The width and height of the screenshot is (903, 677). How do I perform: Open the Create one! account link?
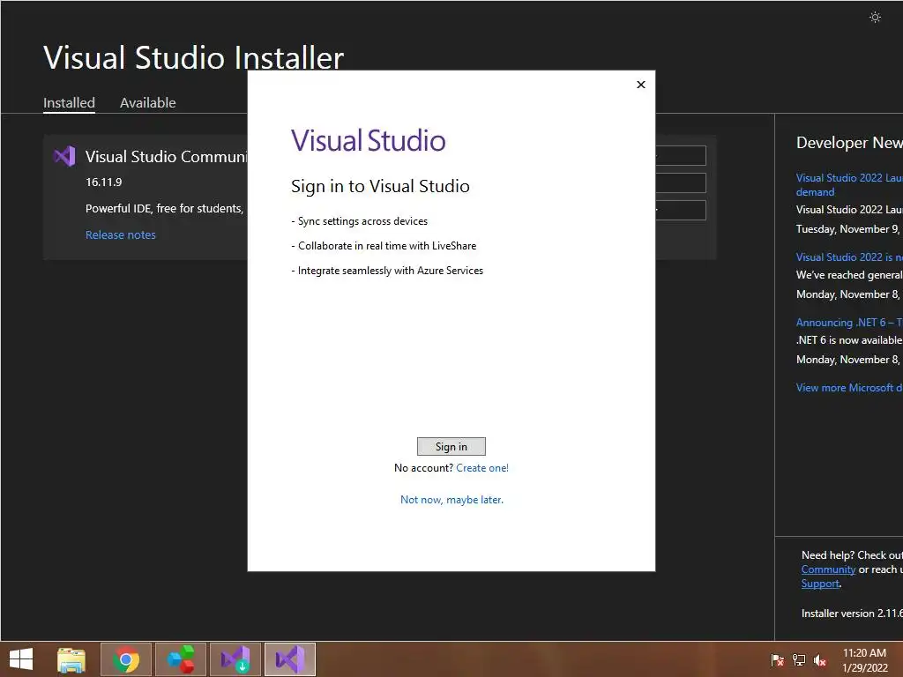[x=482, y=468]
